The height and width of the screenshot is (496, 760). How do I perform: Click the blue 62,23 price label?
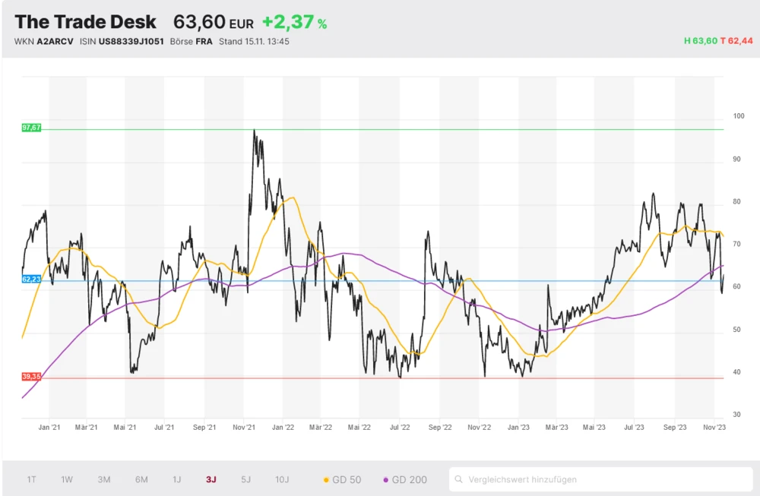pyautogui.click(x=32, y=280)
